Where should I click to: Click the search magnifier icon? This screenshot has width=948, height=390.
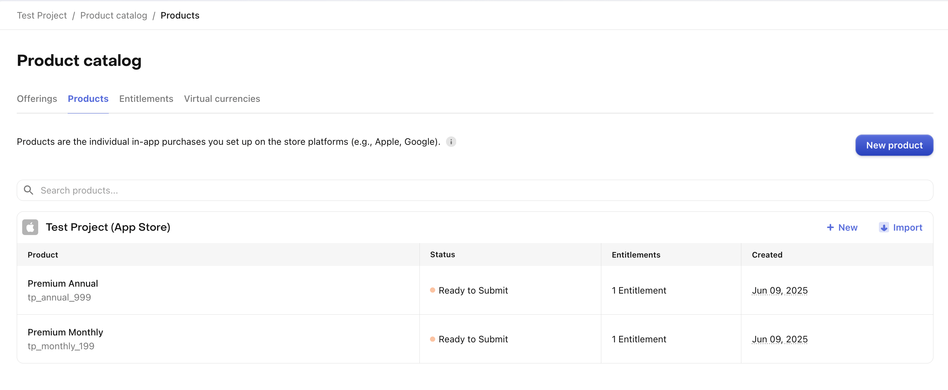pyautogui.click(x=28, y=190)
